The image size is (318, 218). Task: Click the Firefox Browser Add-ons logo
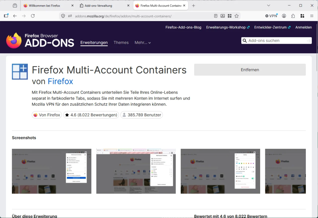pyautogui.click(x=40, y=41)
